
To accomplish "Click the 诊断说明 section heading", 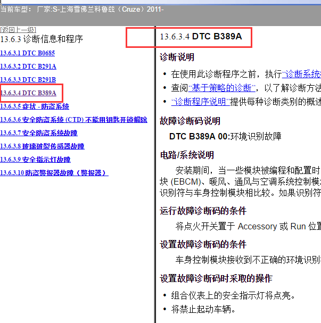I will pos(177,57).
